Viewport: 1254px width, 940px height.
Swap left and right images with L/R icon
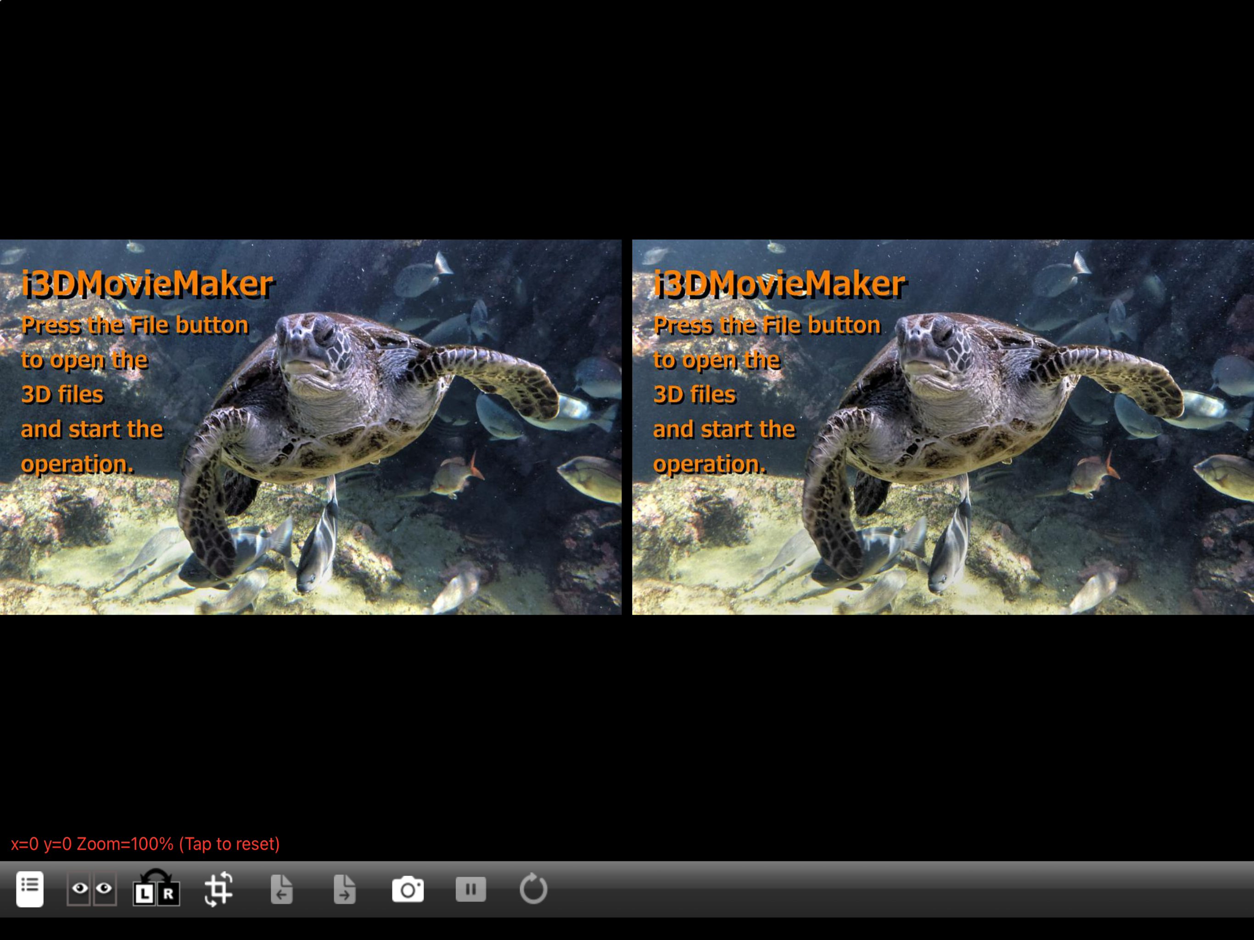point(157,889)
